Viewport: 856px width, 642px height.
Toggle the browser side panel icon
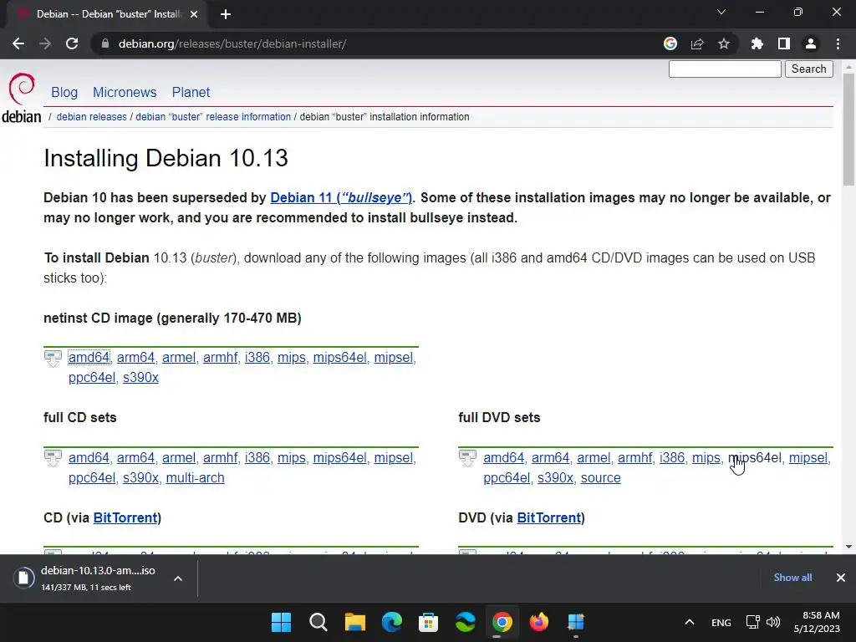coord(784,43)
